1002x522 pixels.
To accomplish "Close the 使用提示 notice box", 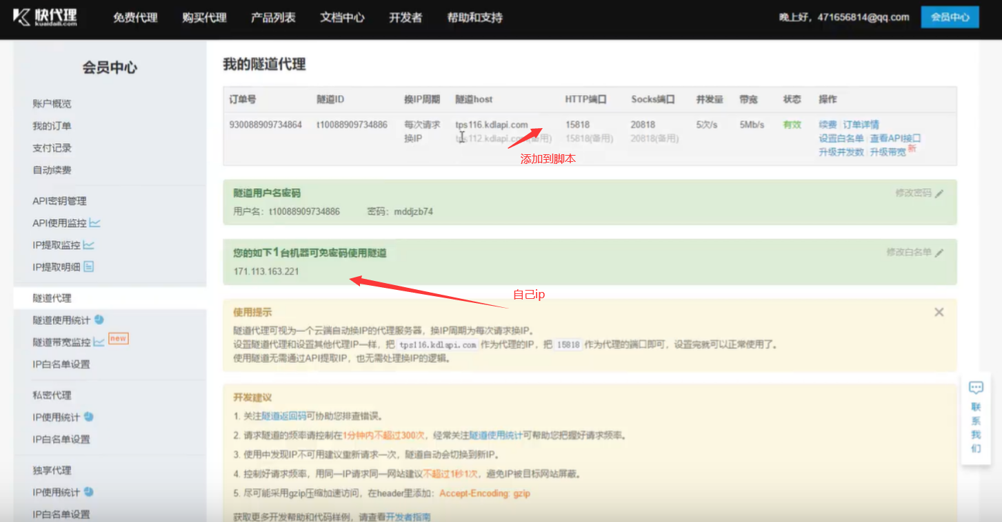I will click(x=939, y=312).
